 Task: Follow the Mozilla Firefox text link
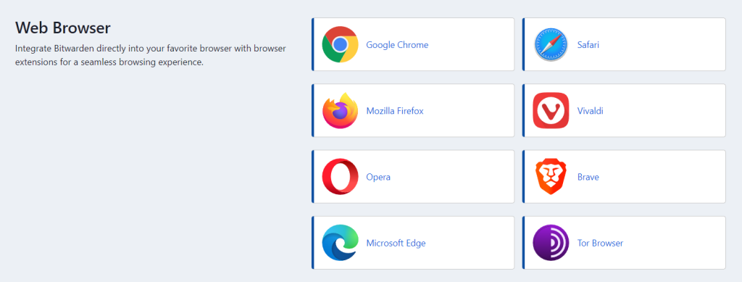pyautogui.click(x=395, y=111)
